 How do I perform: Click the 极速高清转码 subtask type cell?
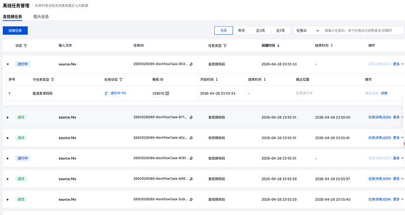point(42,93)
